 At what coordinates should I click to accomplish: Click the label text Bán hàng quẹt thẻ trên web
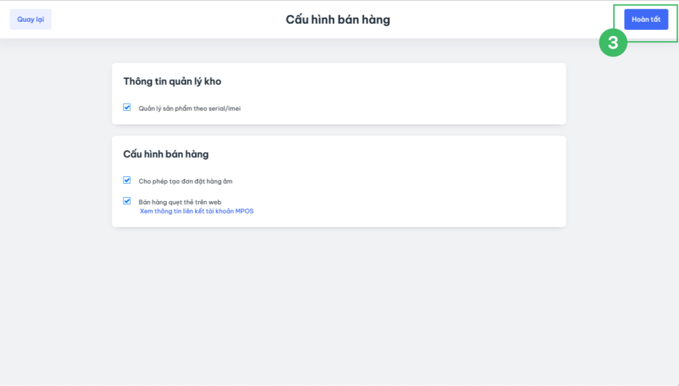(180, 202)
